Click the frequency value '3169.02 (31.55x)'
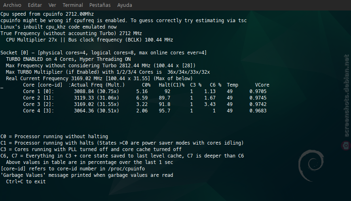 (97, 104)
